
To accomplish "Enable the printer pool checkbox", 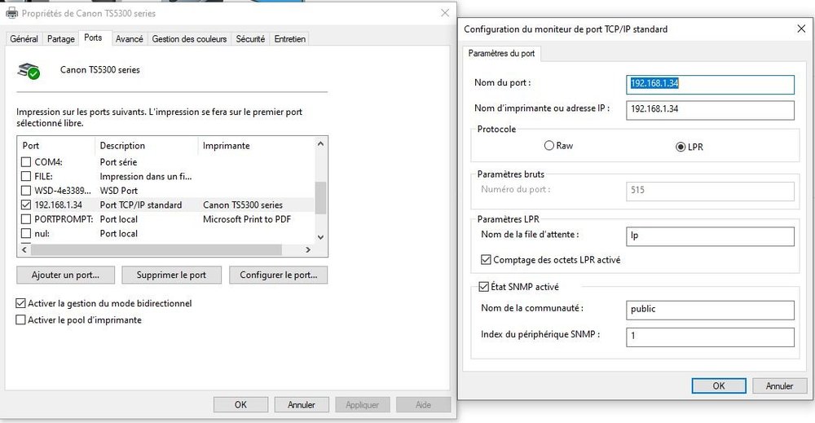I will (21, 320).
